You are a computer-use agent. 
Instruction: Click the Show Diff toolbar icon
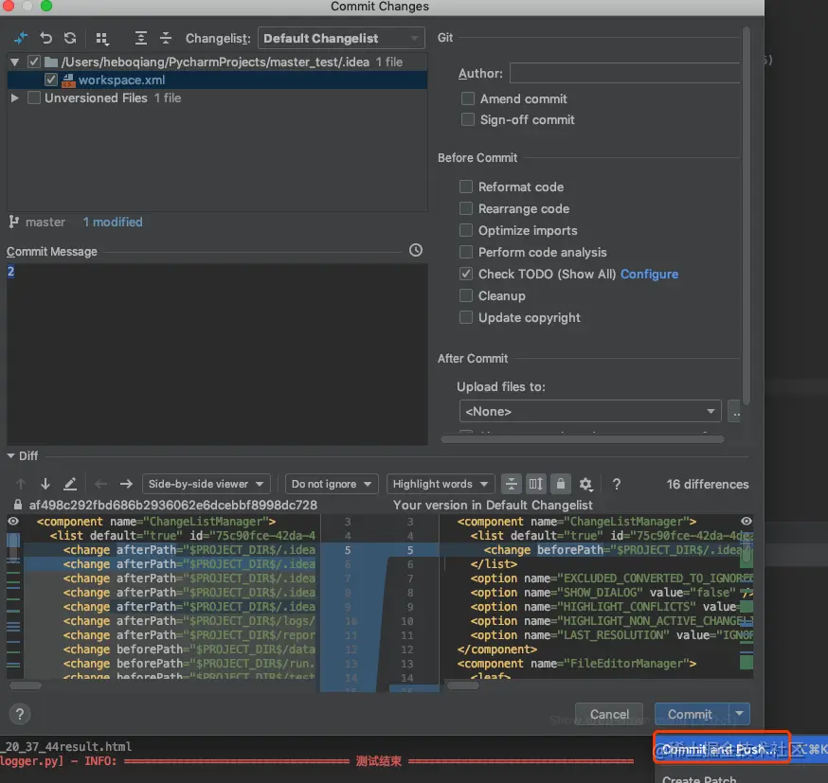21,38
